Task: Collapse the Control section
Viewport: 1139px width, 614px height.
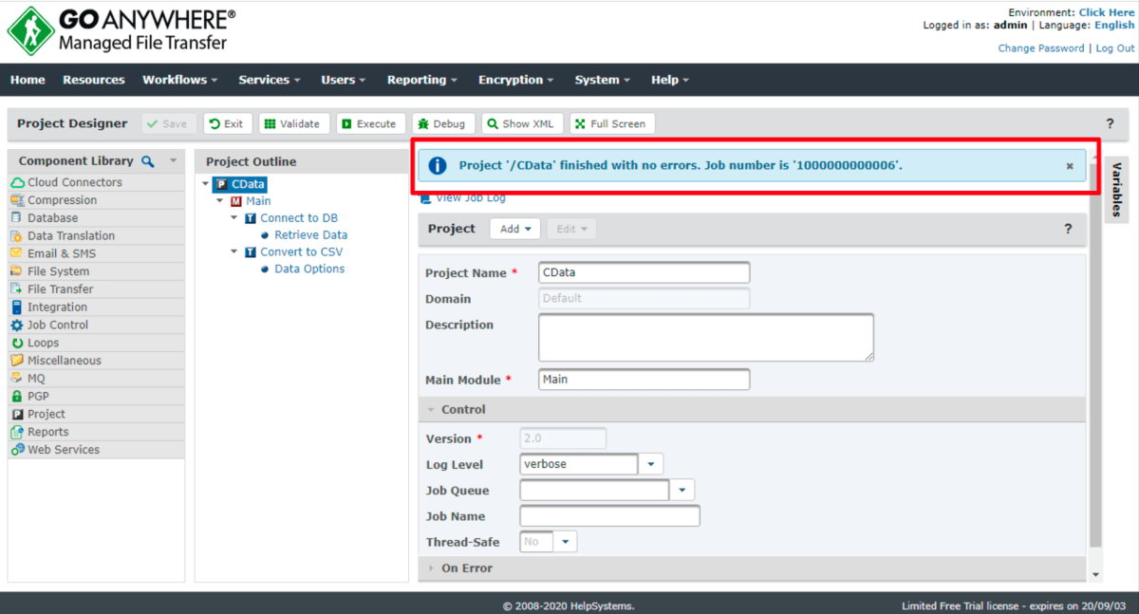Action: 431,410
